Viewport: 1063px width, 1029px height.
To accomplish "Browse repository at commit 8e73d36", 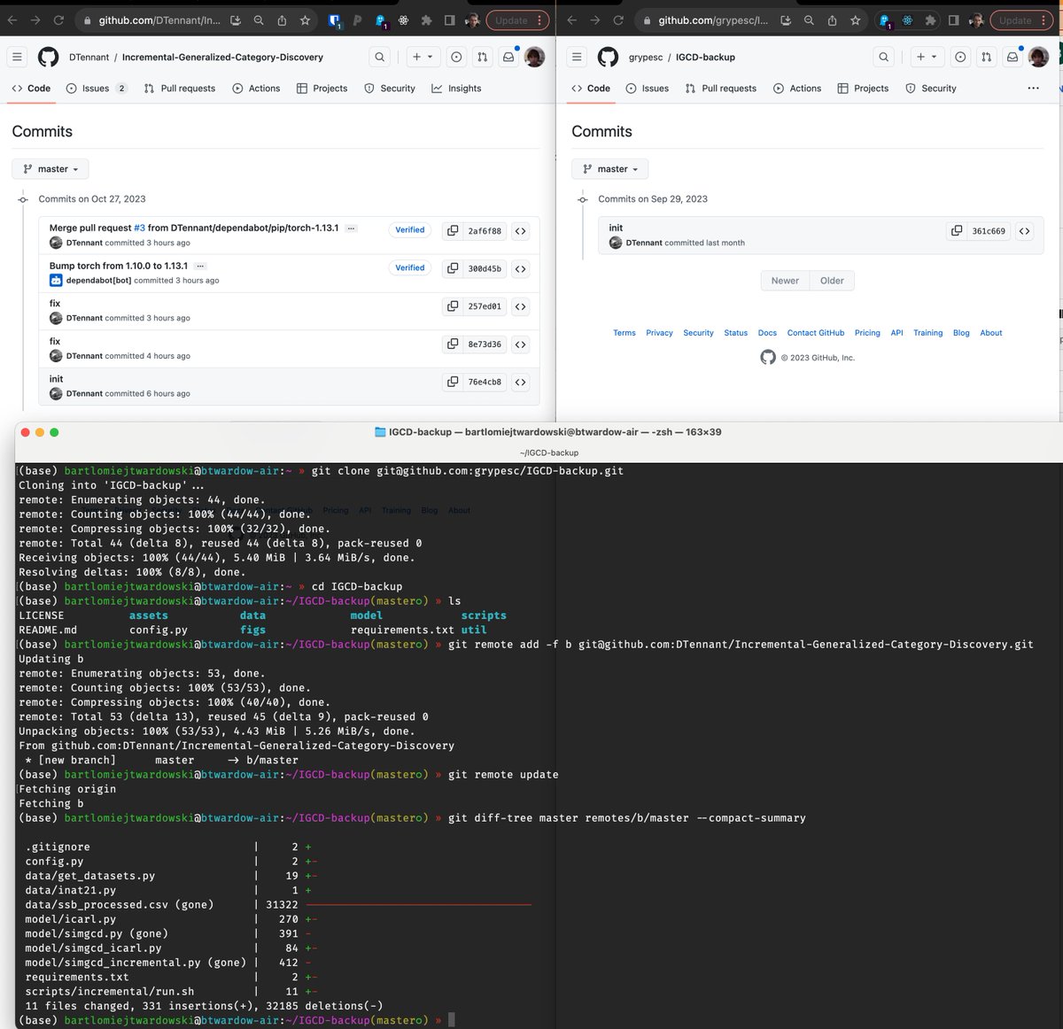I will 521,344.
